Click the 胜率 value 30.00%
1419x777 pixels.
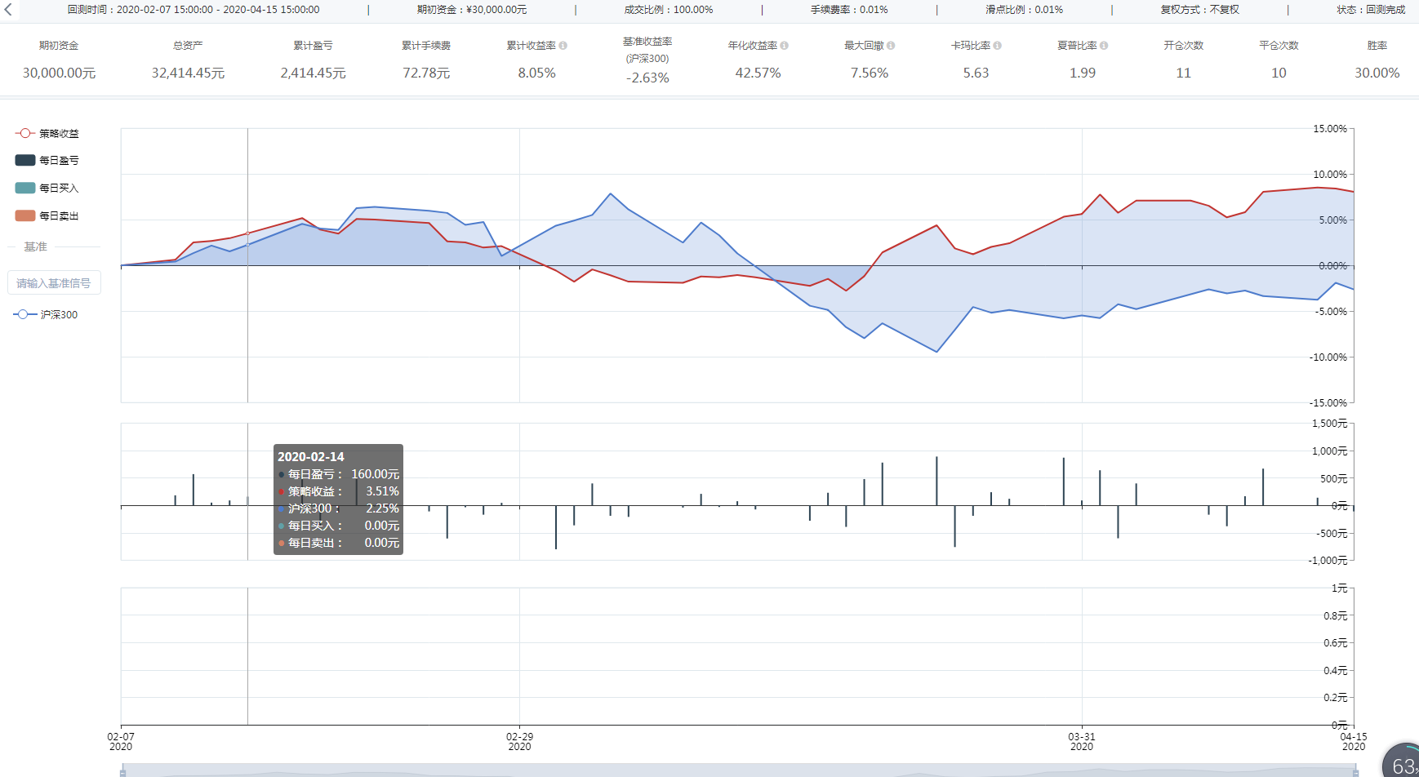pyautogui.click(x=1377, y=73)
